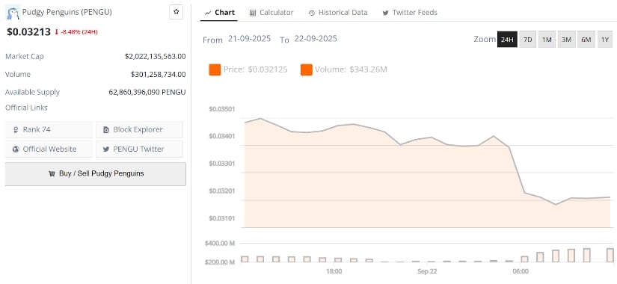Image resolution: width=617 pixels, height=284 pixels.
Task: Click the Price: $0.032125 legend text
Action: click(x=255, y=70)
